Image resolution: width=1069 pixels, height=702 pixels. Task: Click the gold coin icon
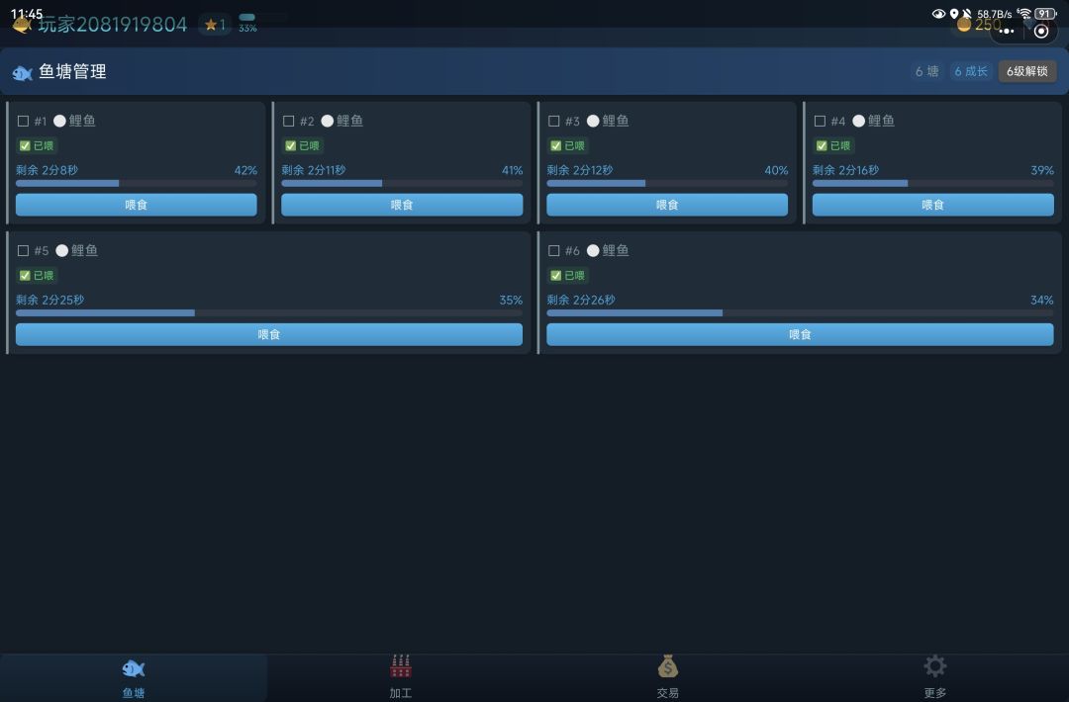coord(963,25)
